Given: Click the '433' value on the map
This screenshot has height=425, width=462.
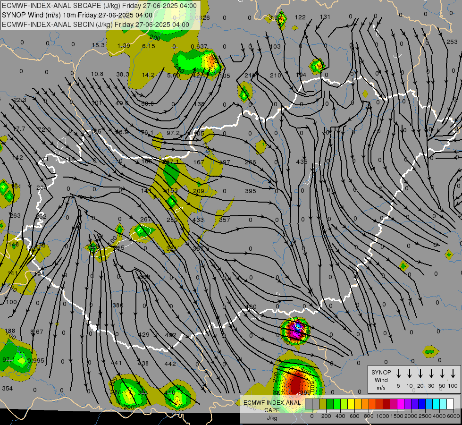Looking at the screenshot, I should click(x=198, y=220).
